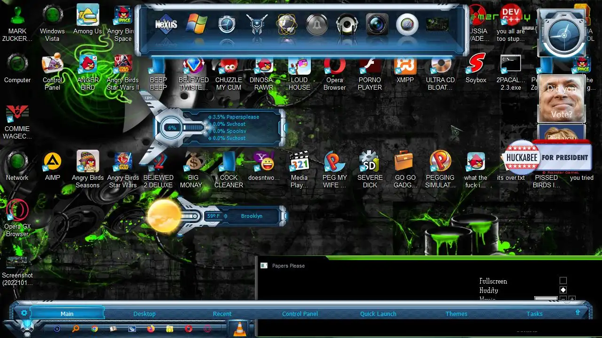Decrease Music volume with the minus button

(563, 299)
